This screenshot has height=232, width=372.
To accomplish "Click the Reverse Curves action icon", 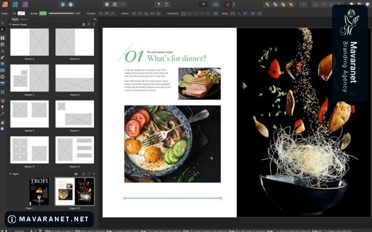I will click(x=158, y=13).
